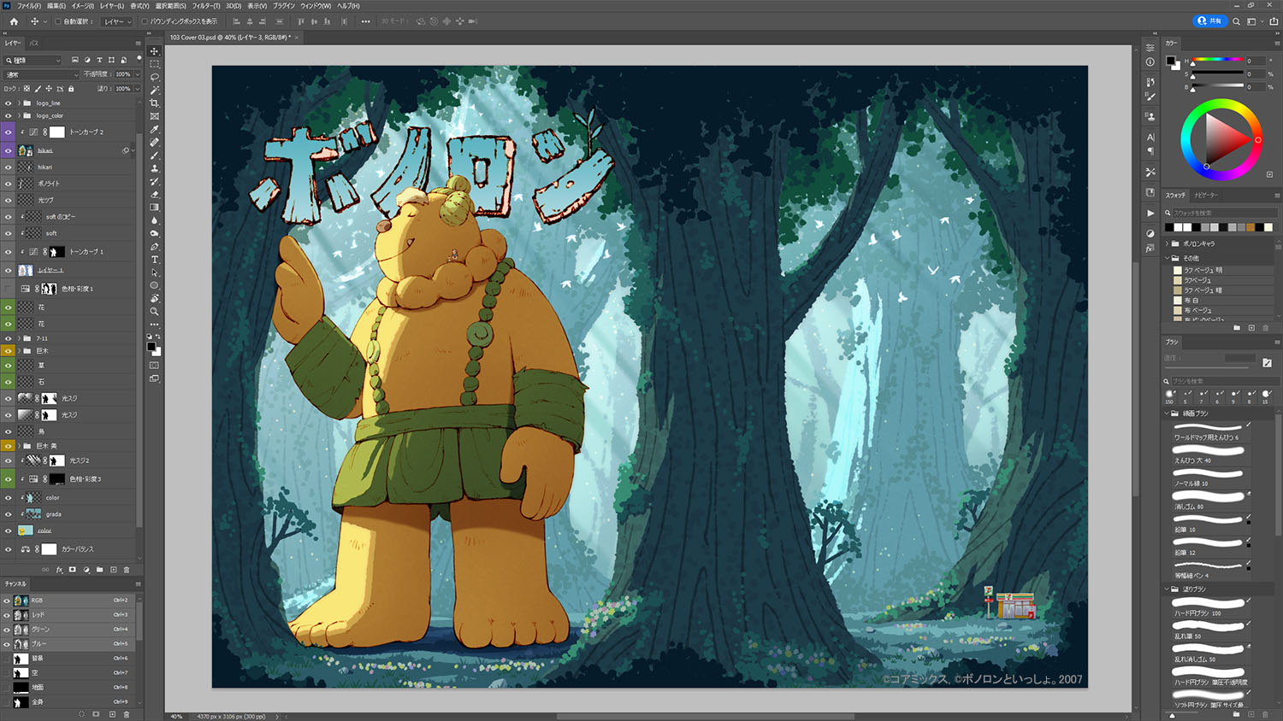Create a new layer in Layers panel
This screenshot has width=1283, height=721.
tap(113, 570)
